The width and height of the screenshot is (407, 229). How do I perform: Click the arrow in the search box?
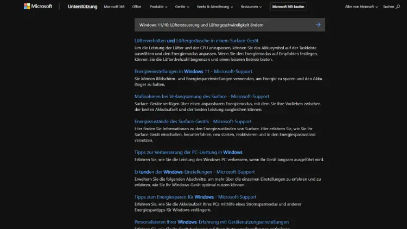click(x=318, y=24)
